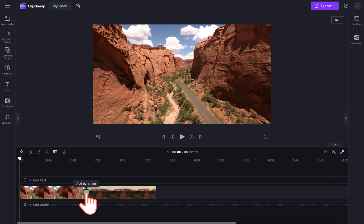Image resolution: width=364 pixels, height=224 pixels.
Task: Open the Content library tab
Action: pos(7,53)
